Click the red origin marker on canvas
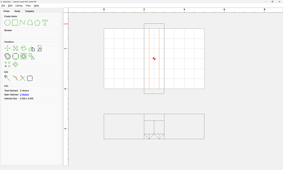Image resolution: width=283 pixels, height=170 pixels. pos(154,59)
